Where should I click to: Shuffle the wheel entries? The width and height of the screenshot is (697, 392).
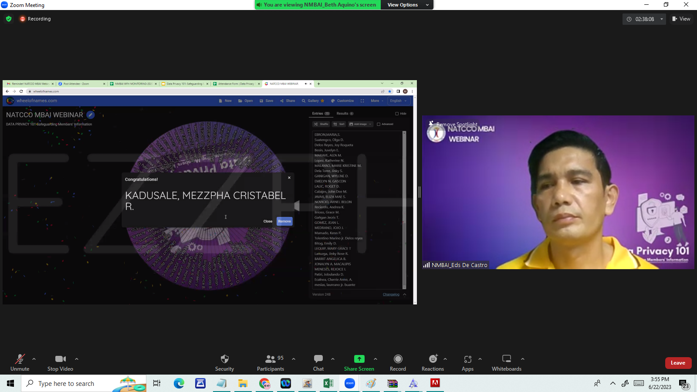[321, 124]
